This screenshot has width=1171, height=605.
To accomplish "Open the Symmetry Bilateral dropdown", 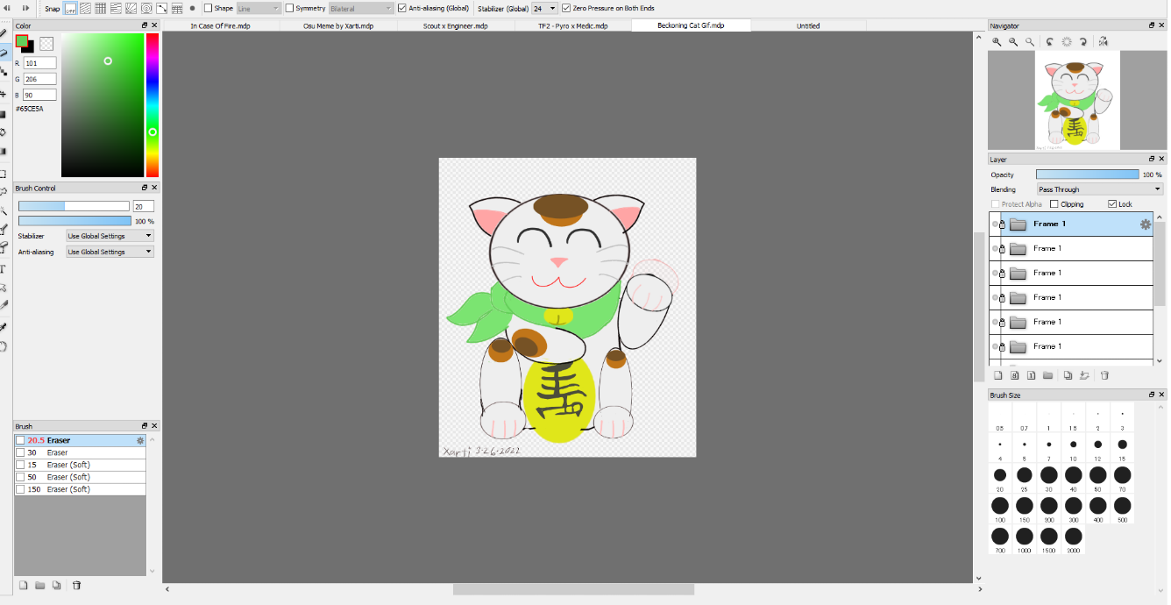I will coord(361,8).
